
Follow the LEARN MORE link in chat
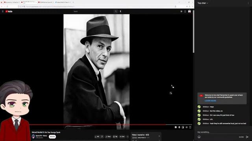point(210,101)
